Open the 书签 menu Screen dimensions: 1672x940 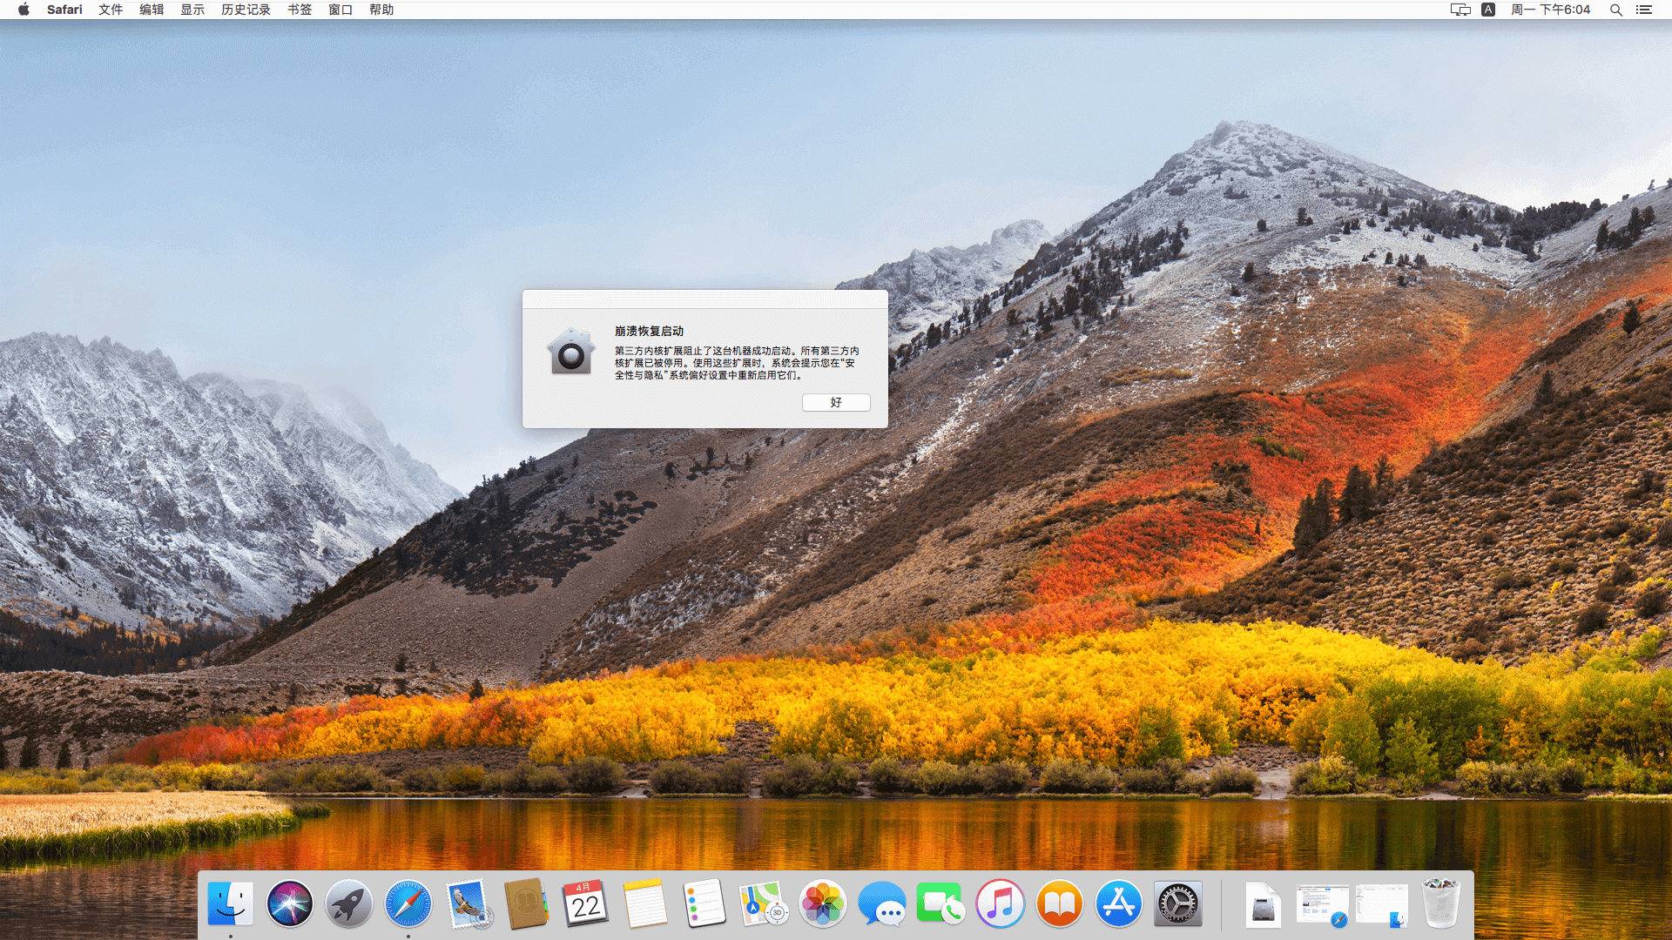coord(300,10)
